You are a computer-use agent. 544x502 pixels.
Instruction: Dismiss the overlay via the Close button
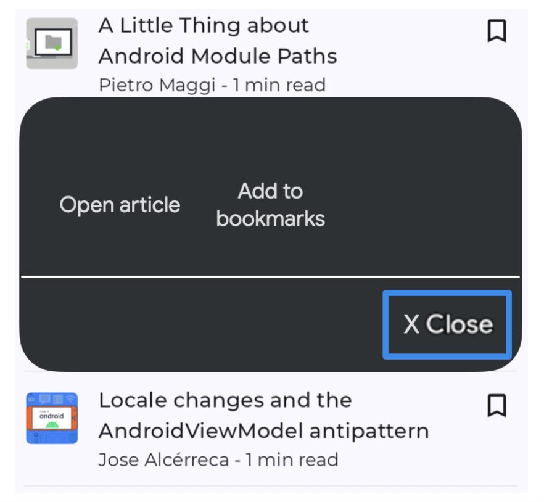[x=446, y=324]
